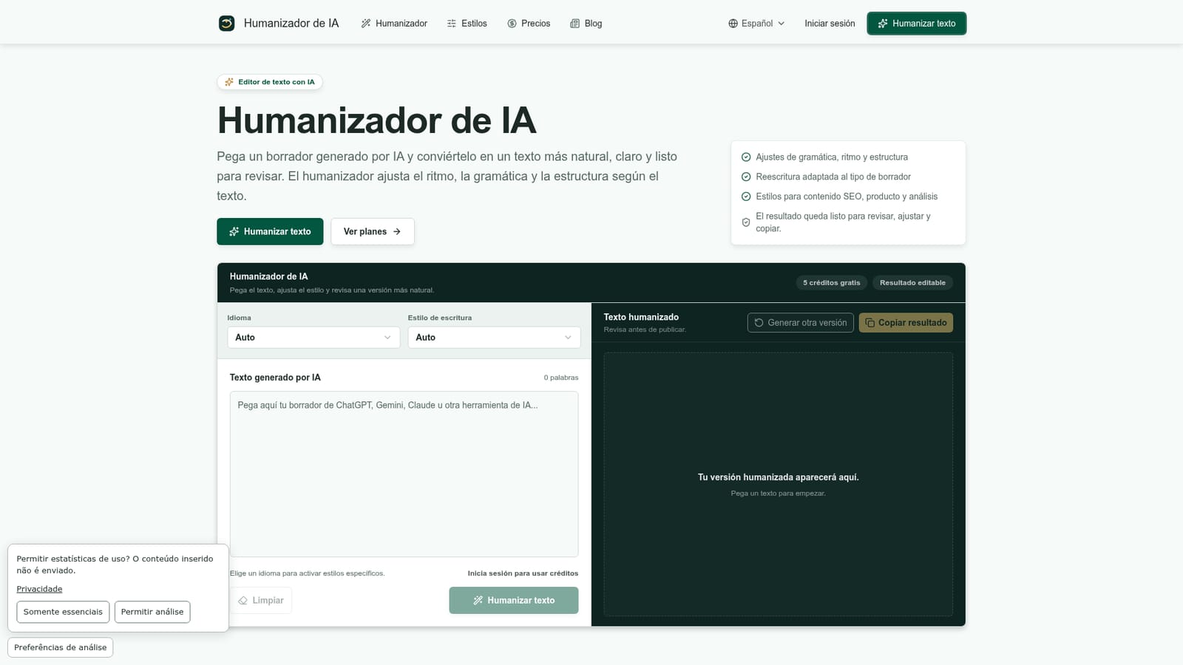Image resolution: width=1183 pixels, height=665 pixels.
Task: Click the header Humanizar texto button
Action: coord(917,24)
